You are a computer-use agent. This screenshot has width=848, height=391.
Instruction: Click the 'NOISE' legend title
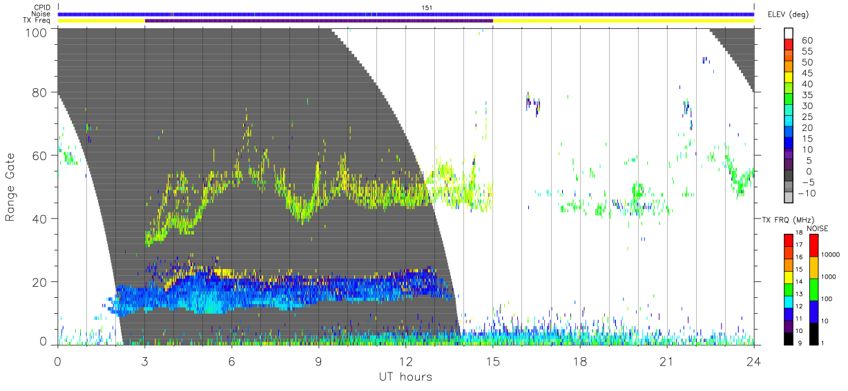818,228
